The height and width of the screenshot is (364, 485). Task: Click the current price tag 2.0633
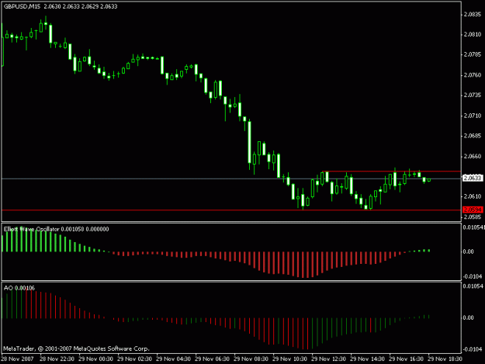pos(473,178)
